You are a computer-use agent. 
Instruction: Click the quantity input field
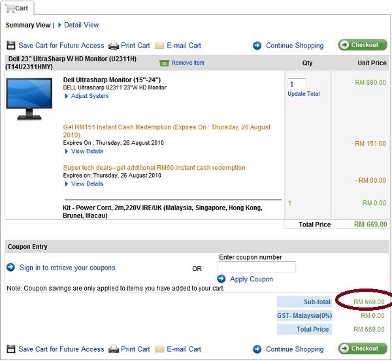click(x=297, y=84)
